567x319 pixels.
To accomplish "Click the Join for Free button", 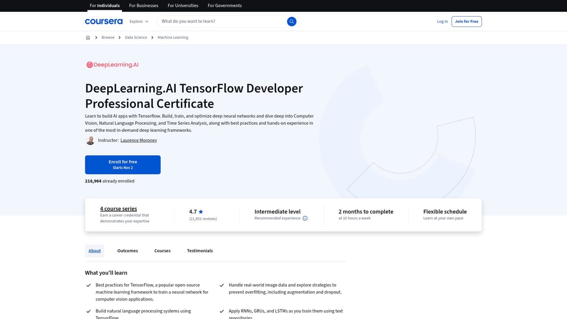I will [466, 21].
